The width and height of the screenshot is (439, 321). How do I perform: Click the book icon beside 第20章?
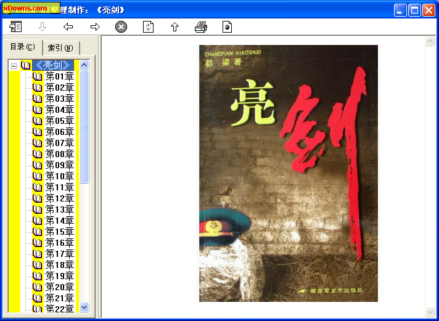(x=37, y=287)
